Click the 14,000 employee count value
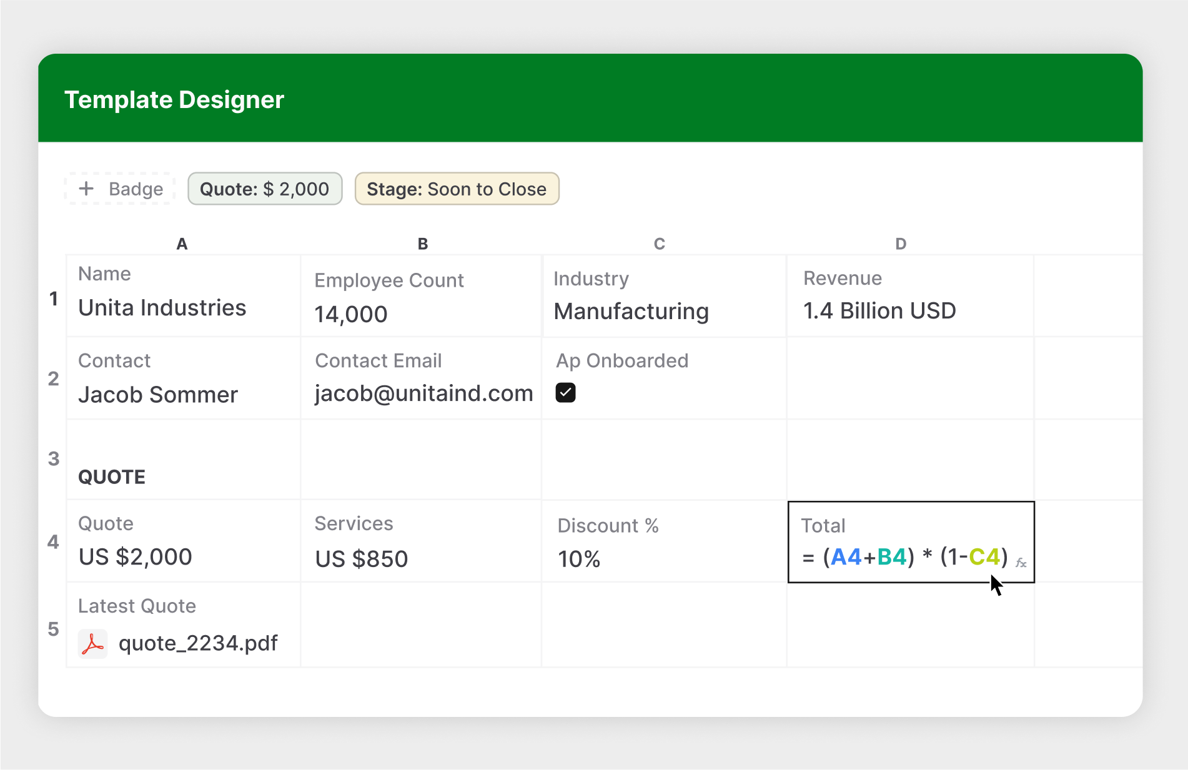 (x=351, y=314)
